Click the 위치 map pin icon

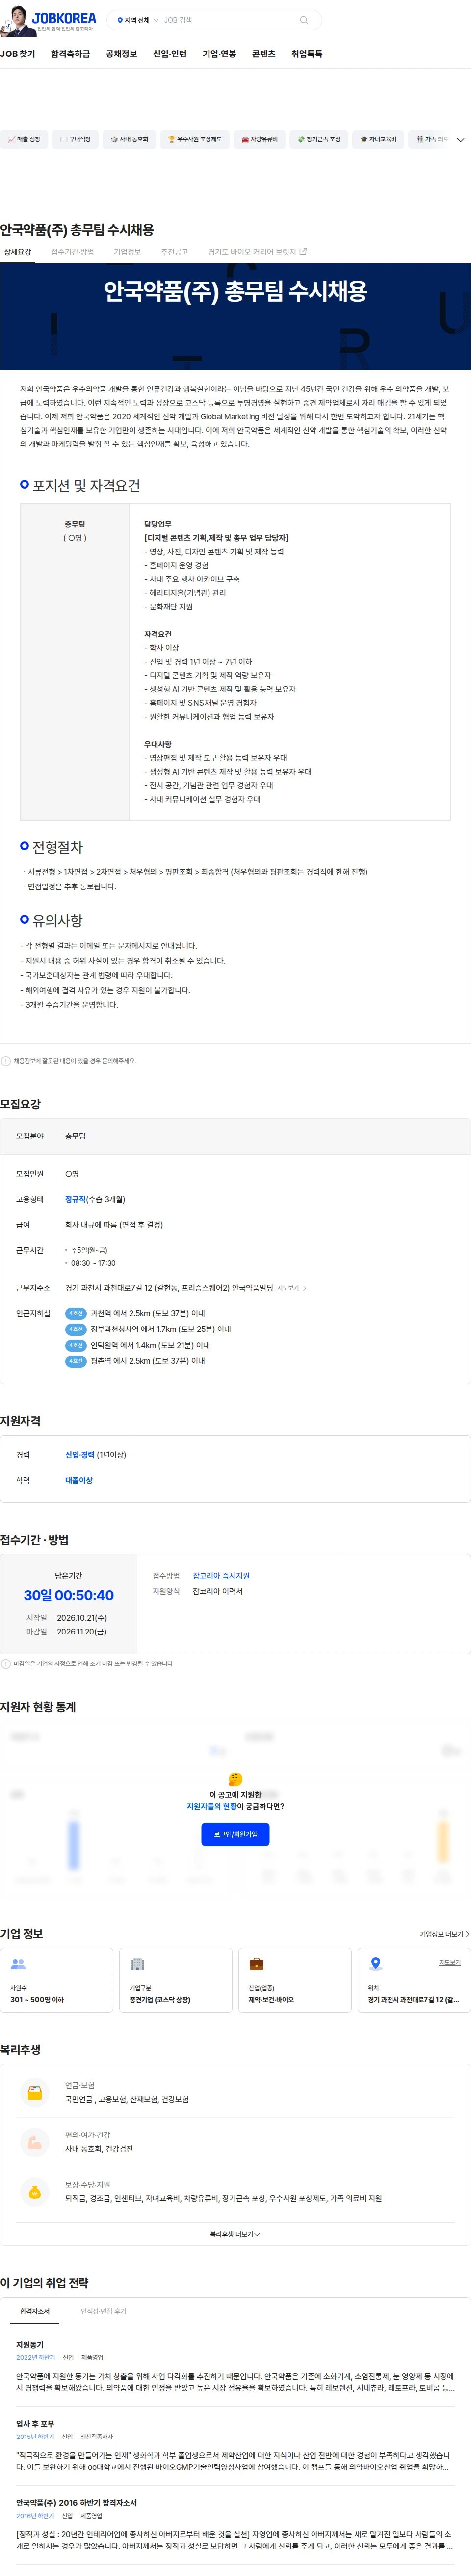[x=376, y=1964]
